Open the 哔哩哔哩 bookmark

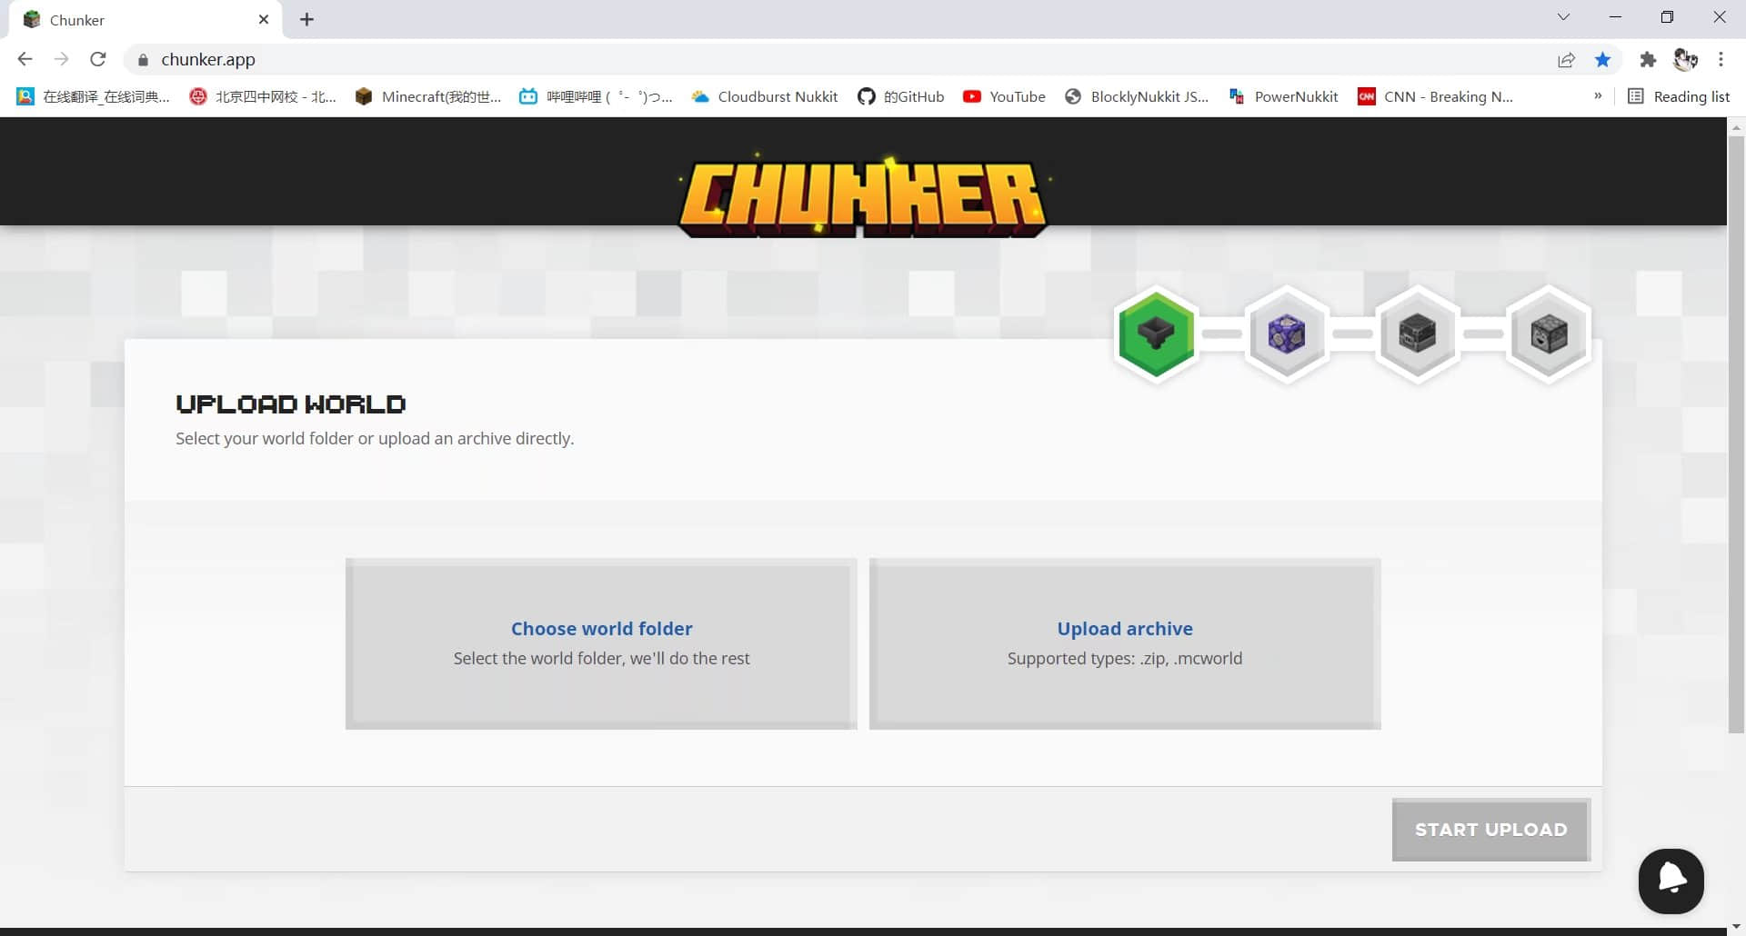[x=596, y=96]
